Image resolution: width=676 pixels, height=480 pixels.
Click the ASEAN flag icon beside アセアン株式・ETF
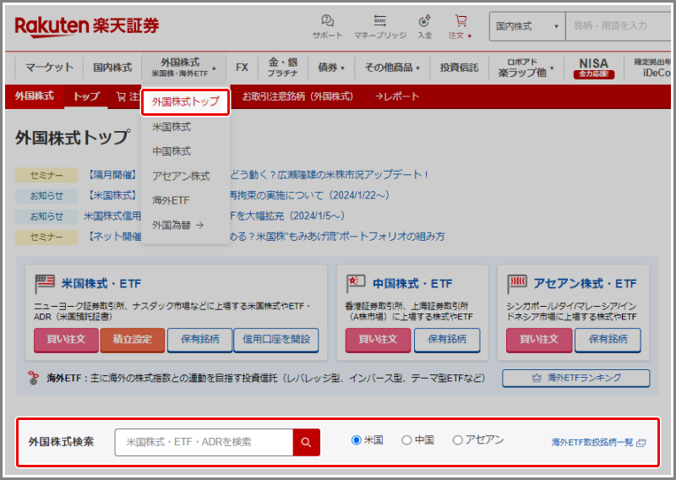pos(517,284)
